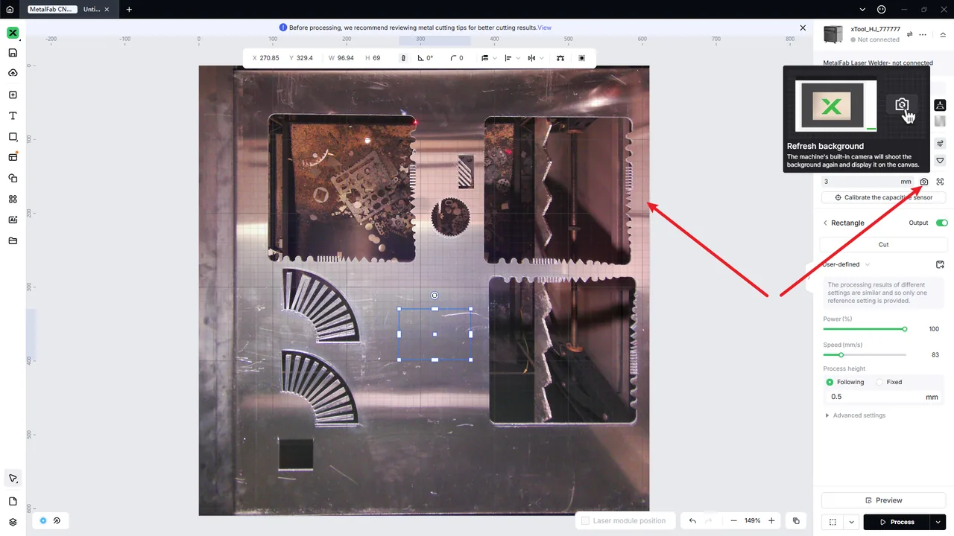Click the parameter settings sliders icon

pos(940,143)
